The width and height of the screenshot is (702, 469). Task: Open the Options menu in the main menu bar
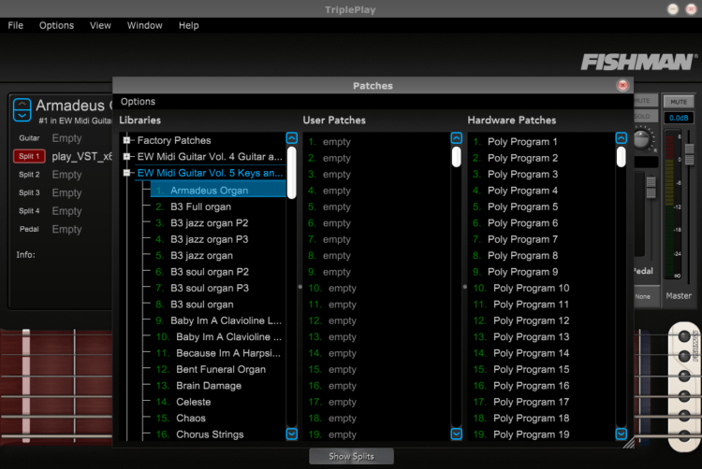[56, 25]
